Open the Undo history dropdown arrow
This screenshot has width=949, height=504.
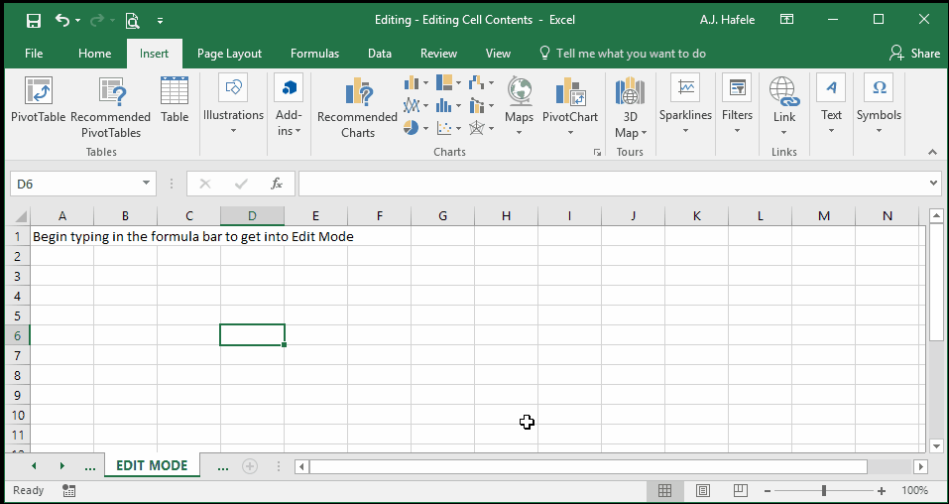(78, 21)
